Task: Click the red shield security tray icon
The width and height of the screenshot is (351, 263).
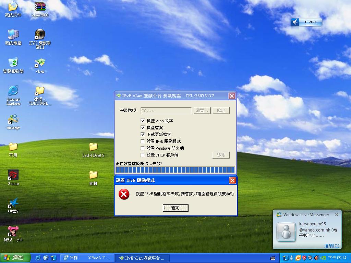Action: tap(304, 258)
